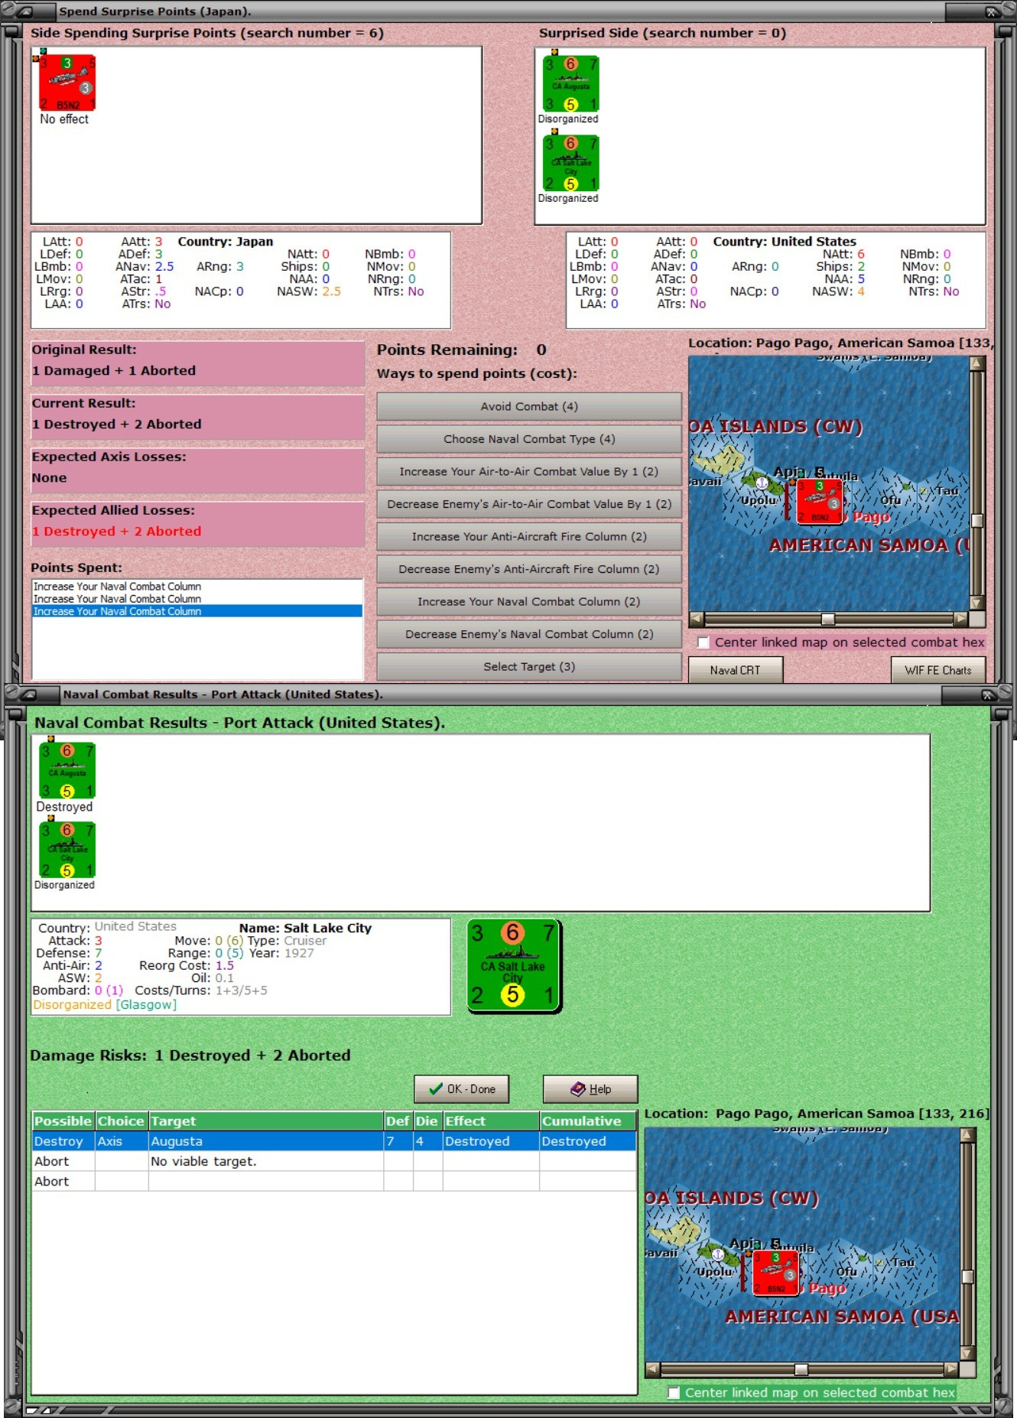Select CA Salt Lake City counter in Surprised Side panel

[570, 163]
